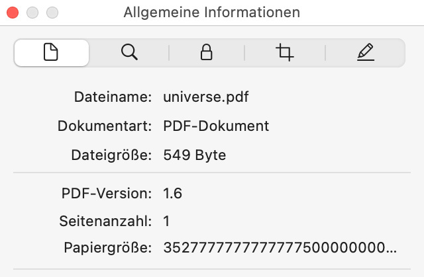Select the file name universe.pdf

(206, 97)
